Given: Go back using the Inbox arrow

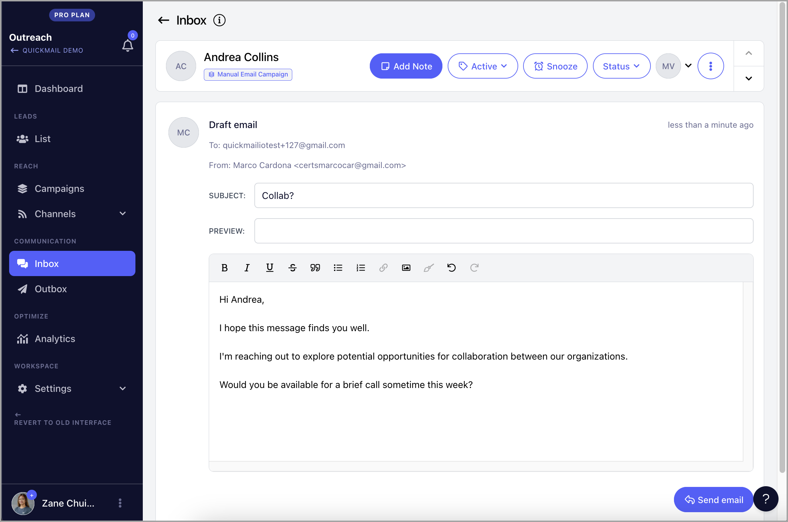Looking at the screenshot, I should (x=163, y=20).
